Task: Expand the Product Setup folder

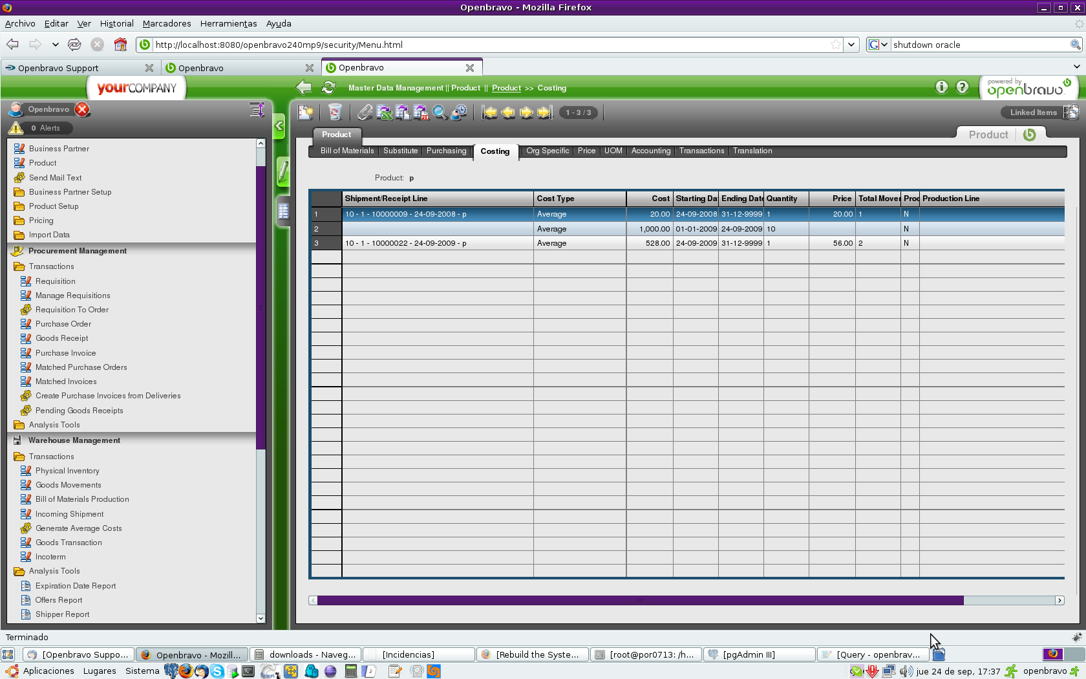Action: click(53, 206)
